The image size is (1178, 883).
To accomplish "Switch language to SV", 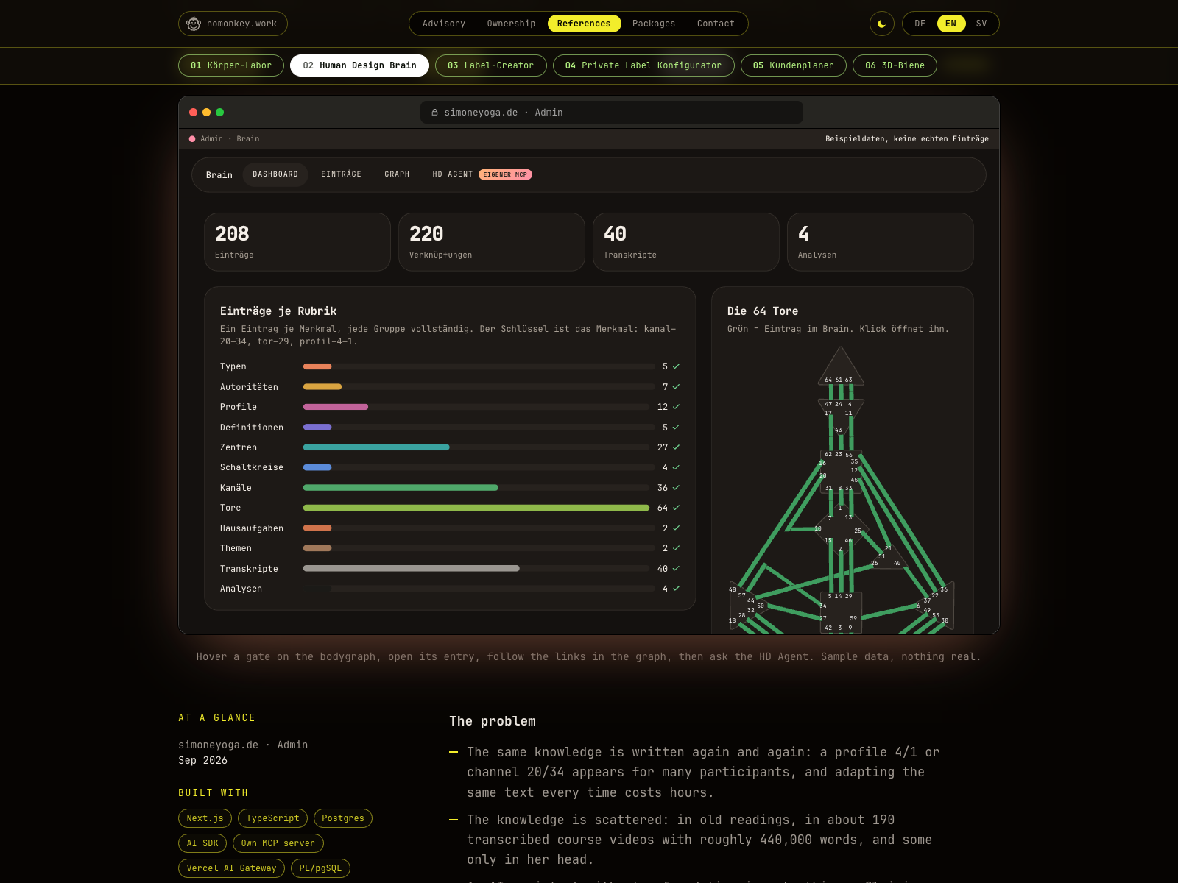I will (981, 24).
